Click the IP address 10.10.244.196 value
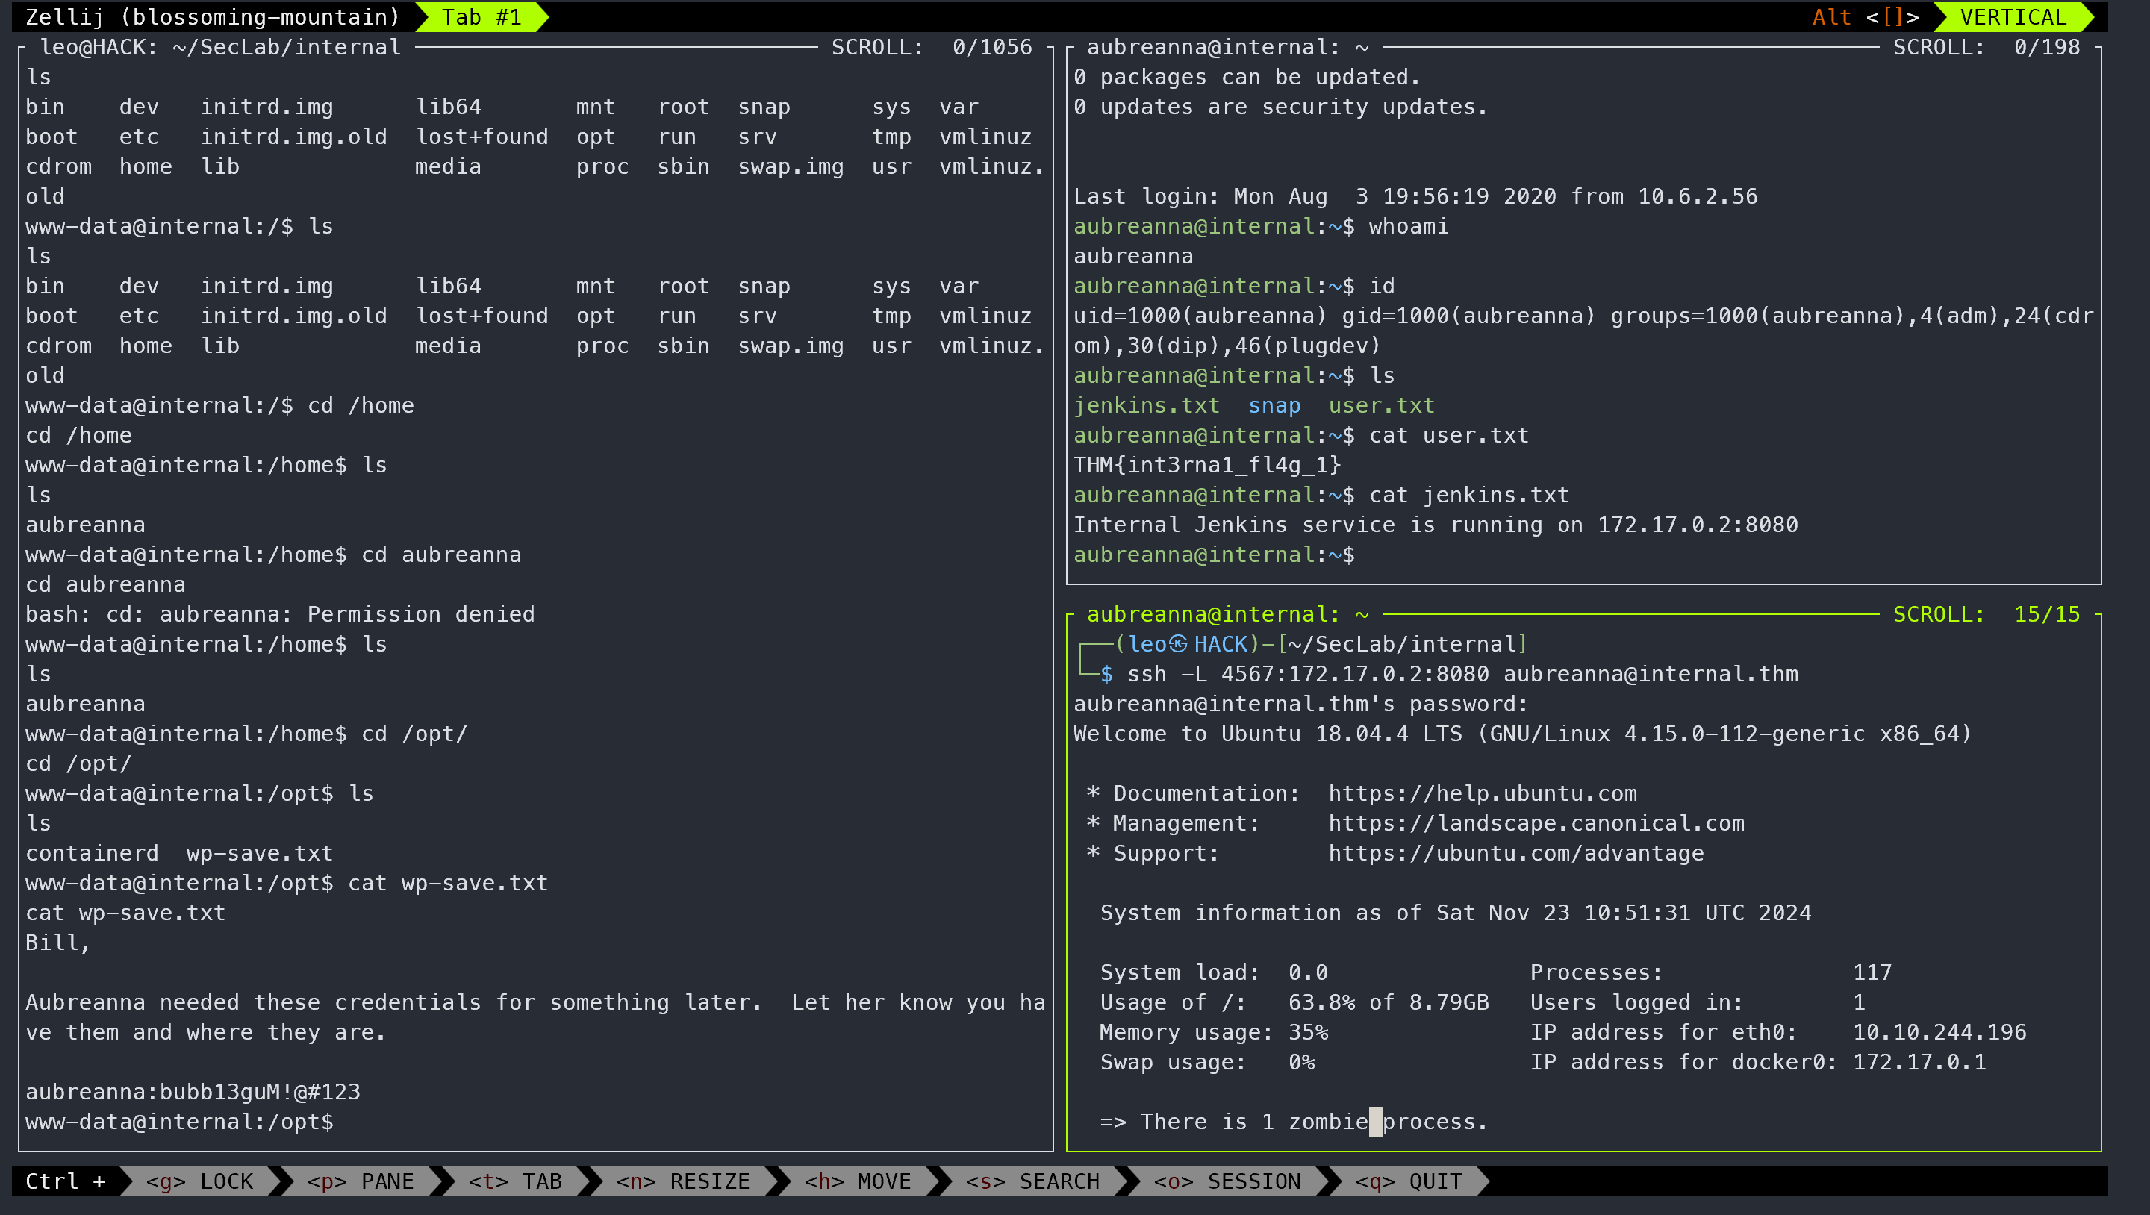Screen dimensions: 2150x1215 (1939, 1032)
